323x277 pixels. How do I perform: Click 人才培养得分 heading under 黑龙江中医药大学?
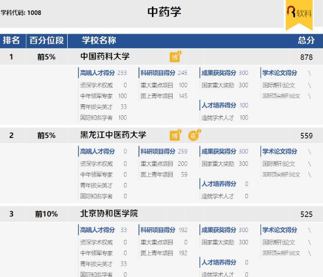tap(219, 184)
